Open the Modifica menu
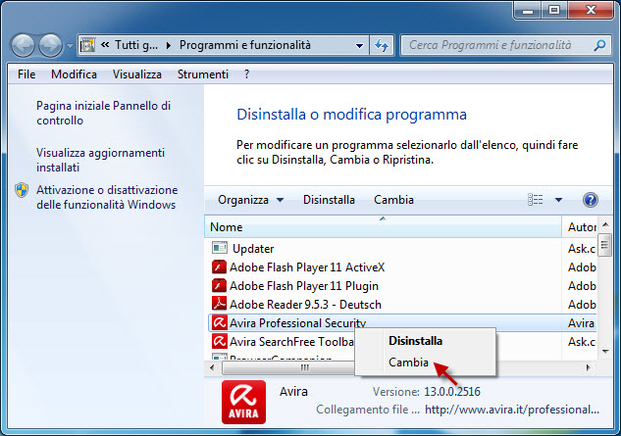This screenshot has width=621, height=436. [74, 74]
